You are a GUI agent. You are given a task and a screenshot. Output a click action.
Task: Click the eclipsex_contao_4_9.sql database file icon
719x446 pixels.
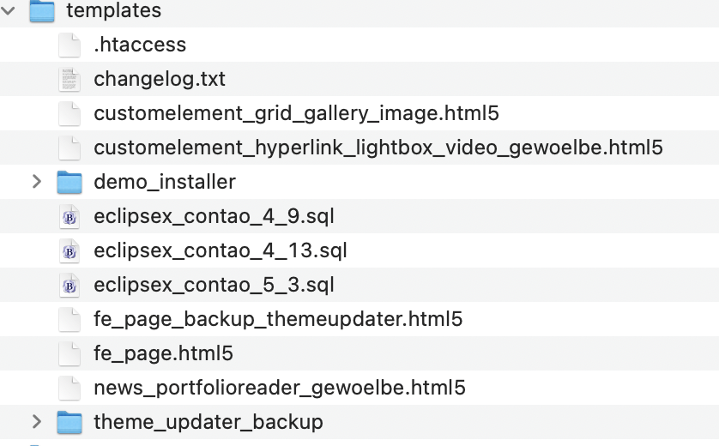click(69, 216)
